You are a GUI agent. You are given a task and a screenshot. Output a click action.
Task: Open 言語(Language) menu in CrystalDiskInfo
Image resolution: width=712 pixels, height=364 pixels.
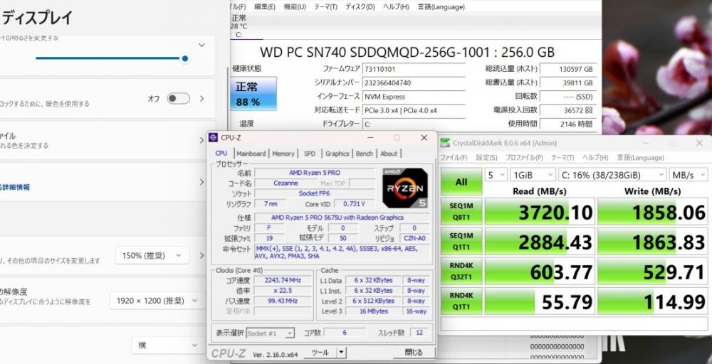[441, 7]
